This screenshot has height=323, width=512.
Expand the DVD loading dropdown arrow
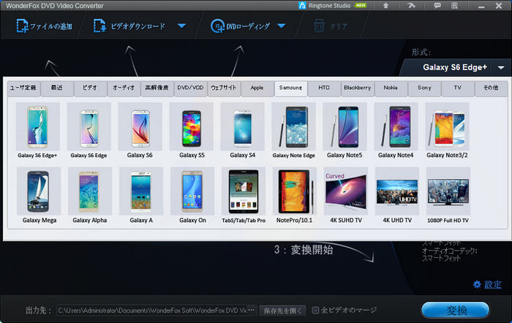pos(282,26)
